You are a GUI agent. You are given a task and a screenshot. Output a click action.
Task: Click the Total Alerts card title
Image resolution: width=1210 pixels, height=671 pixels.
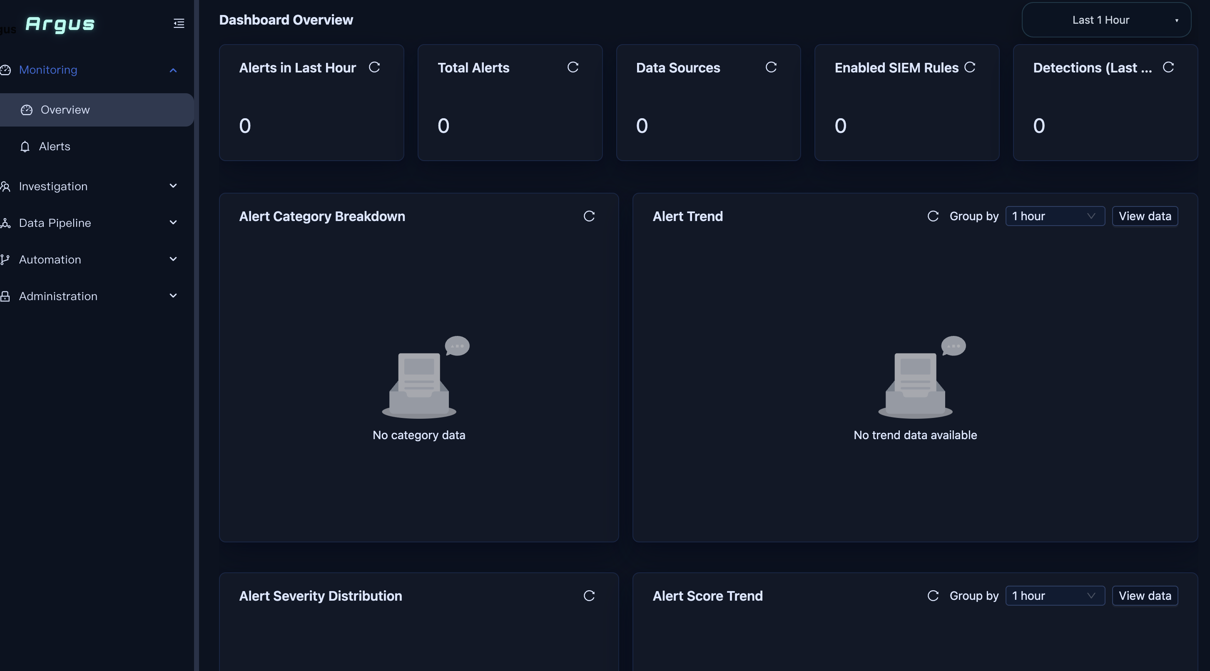pos(473,67)
